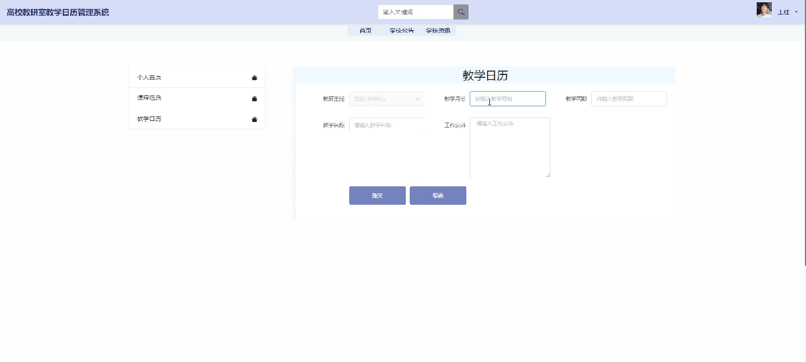This screenshot has width=806, height=362.
Task: Click the icon beside 教学日历
Action: pyautogui.click(x=254, y=119)
